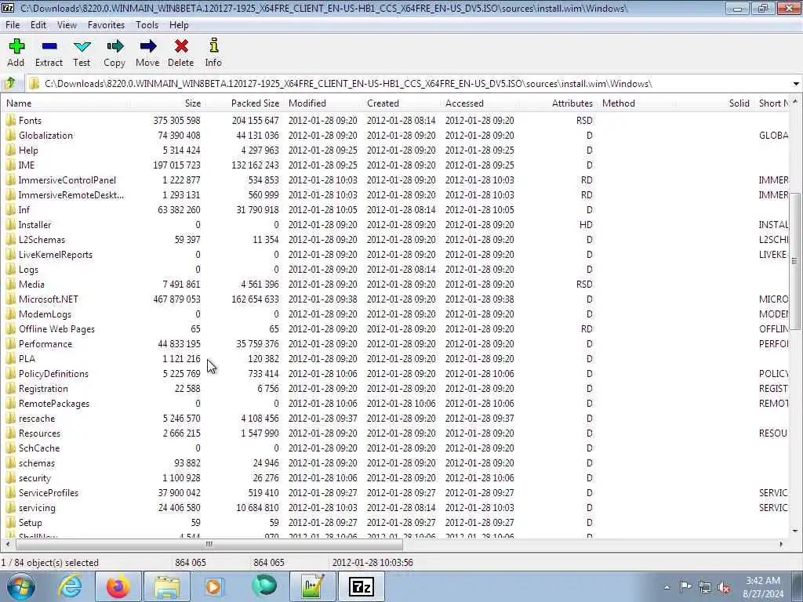Click the horizontal scrollbar thumb
The height and width of the screenshot is (602, 803).
[x=209, y=544]
